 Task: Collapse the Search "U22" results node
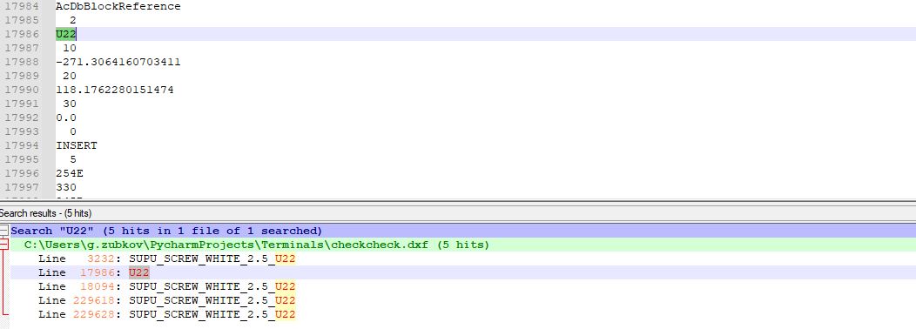point(3,231)
